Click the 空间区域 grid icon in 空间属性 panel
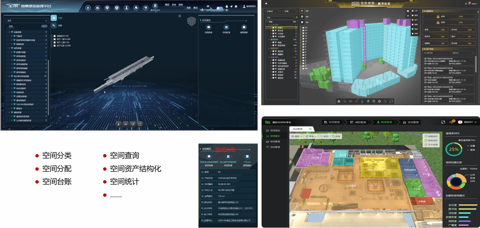The height and width of the screenshot is (228, 480). coord(226,27)
